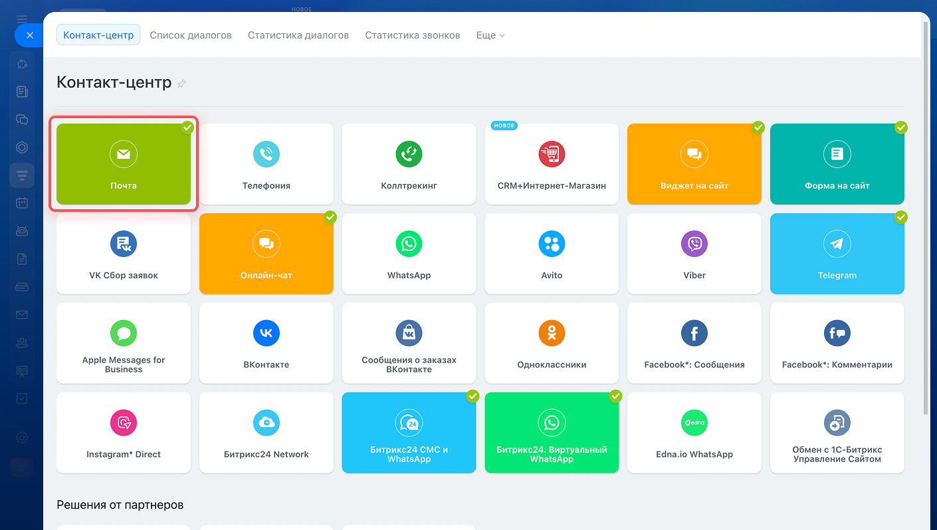
Task: Select Facebook*: Комментарии tile
Action: pos(837,343)
